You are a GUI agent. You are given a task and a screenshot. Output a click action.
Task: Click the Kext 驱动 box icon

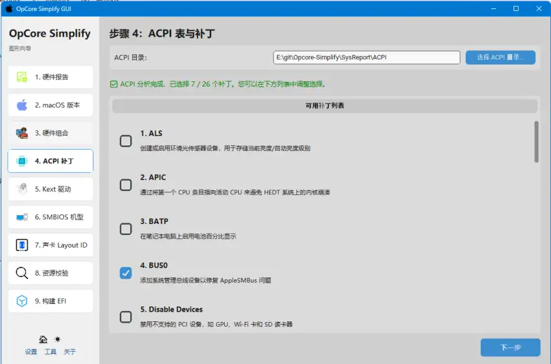point(22,189)
